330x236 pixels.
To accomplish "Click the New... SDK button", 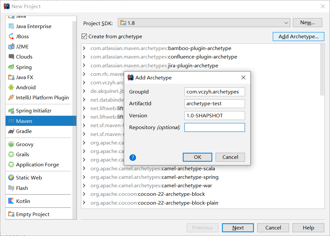I will pyautogui.click(x=307, y=23).
